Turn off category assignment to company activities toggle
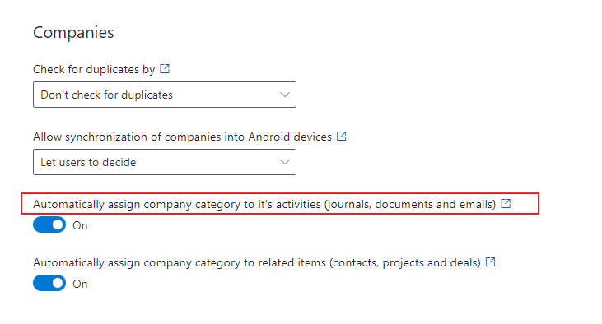The width and height of the screenshot is (602, 324). click(49, 225)
